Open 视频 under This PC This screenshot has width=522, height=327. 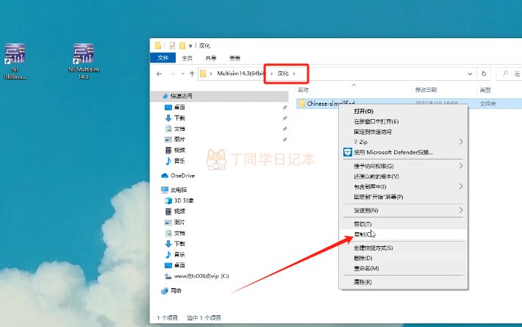[179, 211]
